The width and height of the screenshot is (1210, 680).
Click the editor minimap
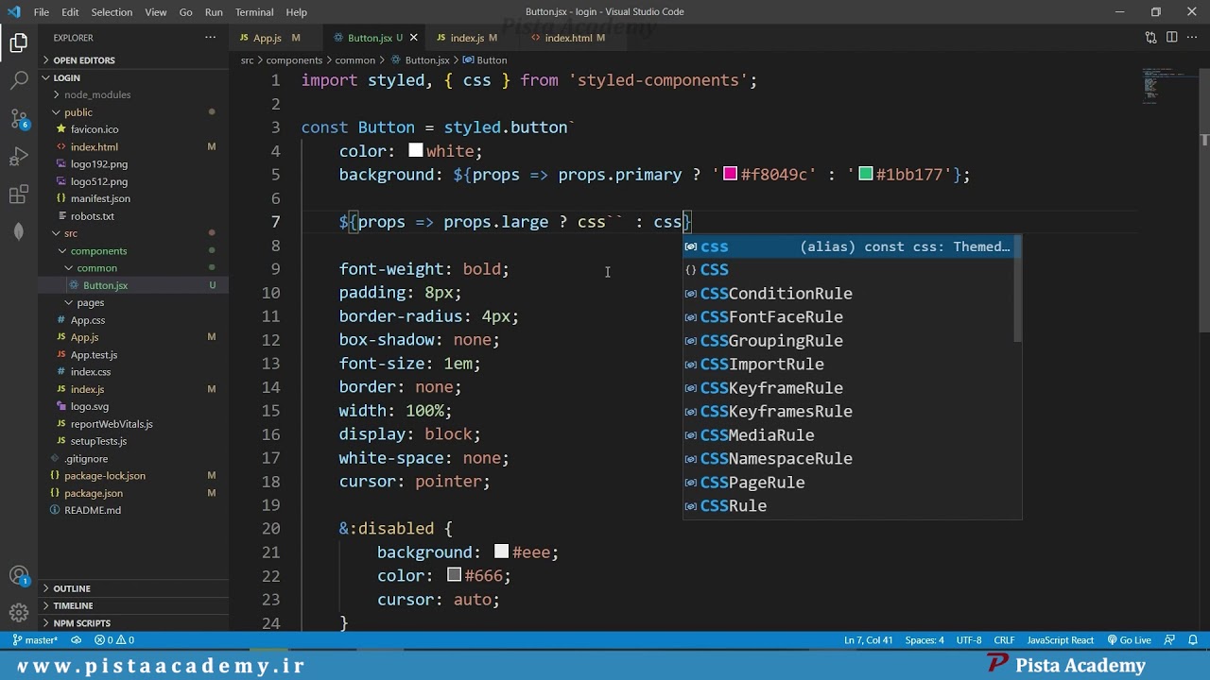[x=1167, y=87]
